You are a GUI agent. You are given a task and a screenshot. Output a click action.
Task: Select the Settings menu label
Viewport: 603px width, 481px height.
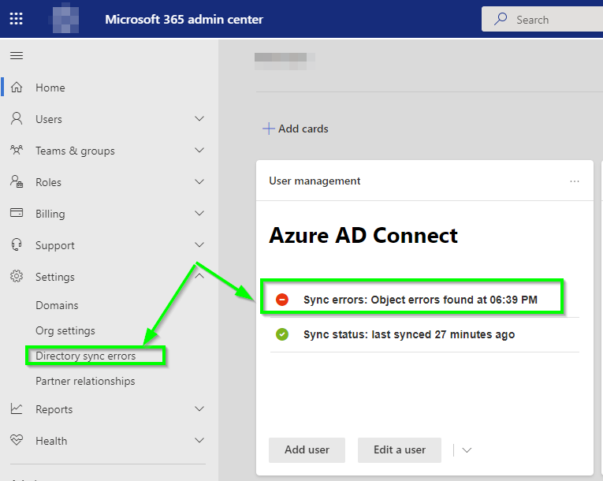tap(55, 277)
